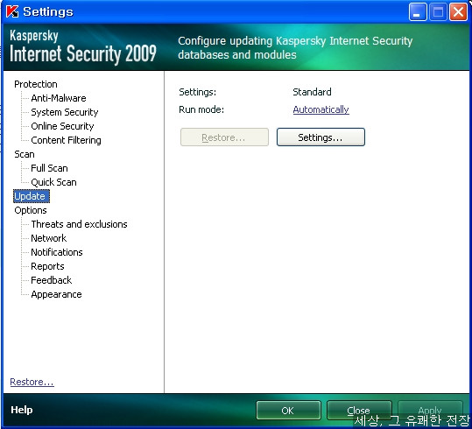Confirm with the OK button

point(288,411)
